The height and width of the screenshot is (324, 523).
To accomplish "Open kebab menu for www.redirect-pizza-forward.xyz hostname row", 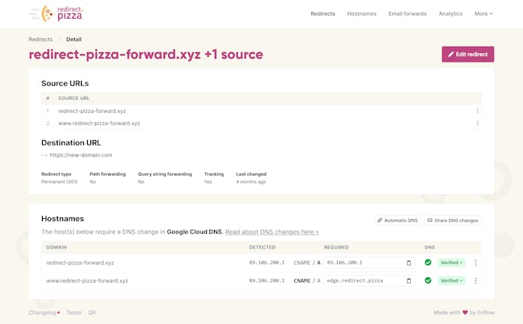I will [476, 281].
